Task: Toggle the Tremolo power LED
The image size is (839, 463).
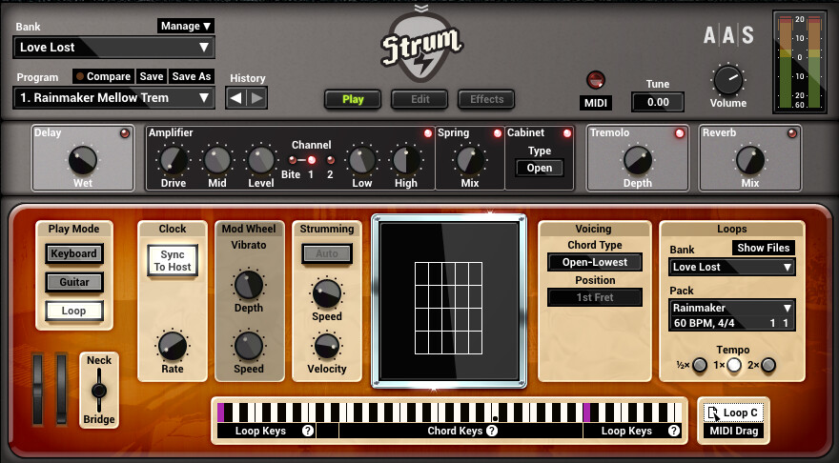Action: [x=680, y=133]
